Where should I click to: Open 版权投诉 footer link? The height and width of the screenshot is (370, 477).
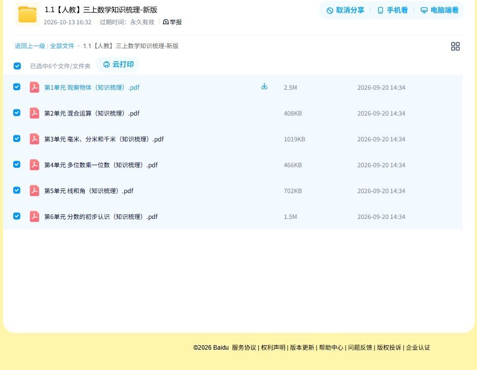click(389, 348)
